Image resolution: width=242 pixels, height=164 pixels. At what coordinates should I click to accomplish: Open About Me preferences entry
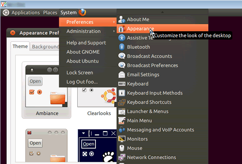pos(162,19)
